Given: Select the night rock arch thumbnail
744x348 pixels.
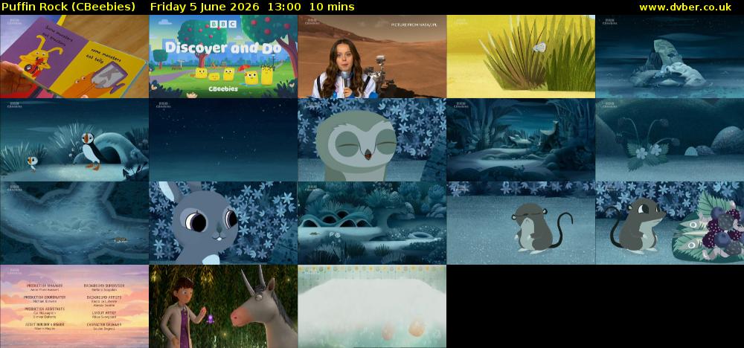Looking at the screenshot, I should [670, 57].
